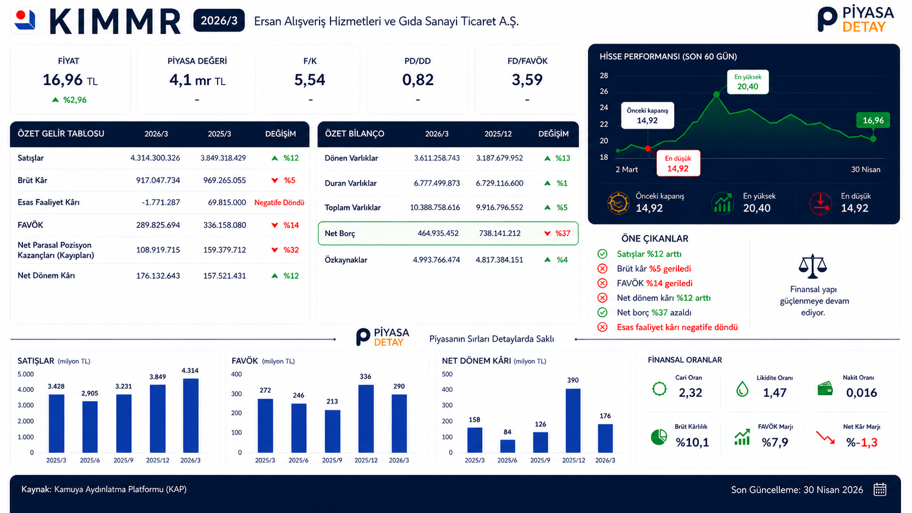912x513 pixels.
Task: Click the FİYAT value 16,96 TL
Action: [x=70, y=80]
